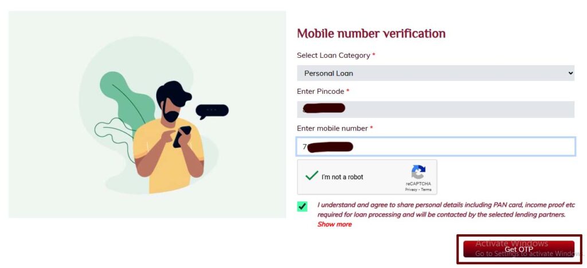The height and width of the screenshot is (268, 587).
Task: Click the "I'm not a robot" label
Action: pyautogui.click(x=342, y=177)
